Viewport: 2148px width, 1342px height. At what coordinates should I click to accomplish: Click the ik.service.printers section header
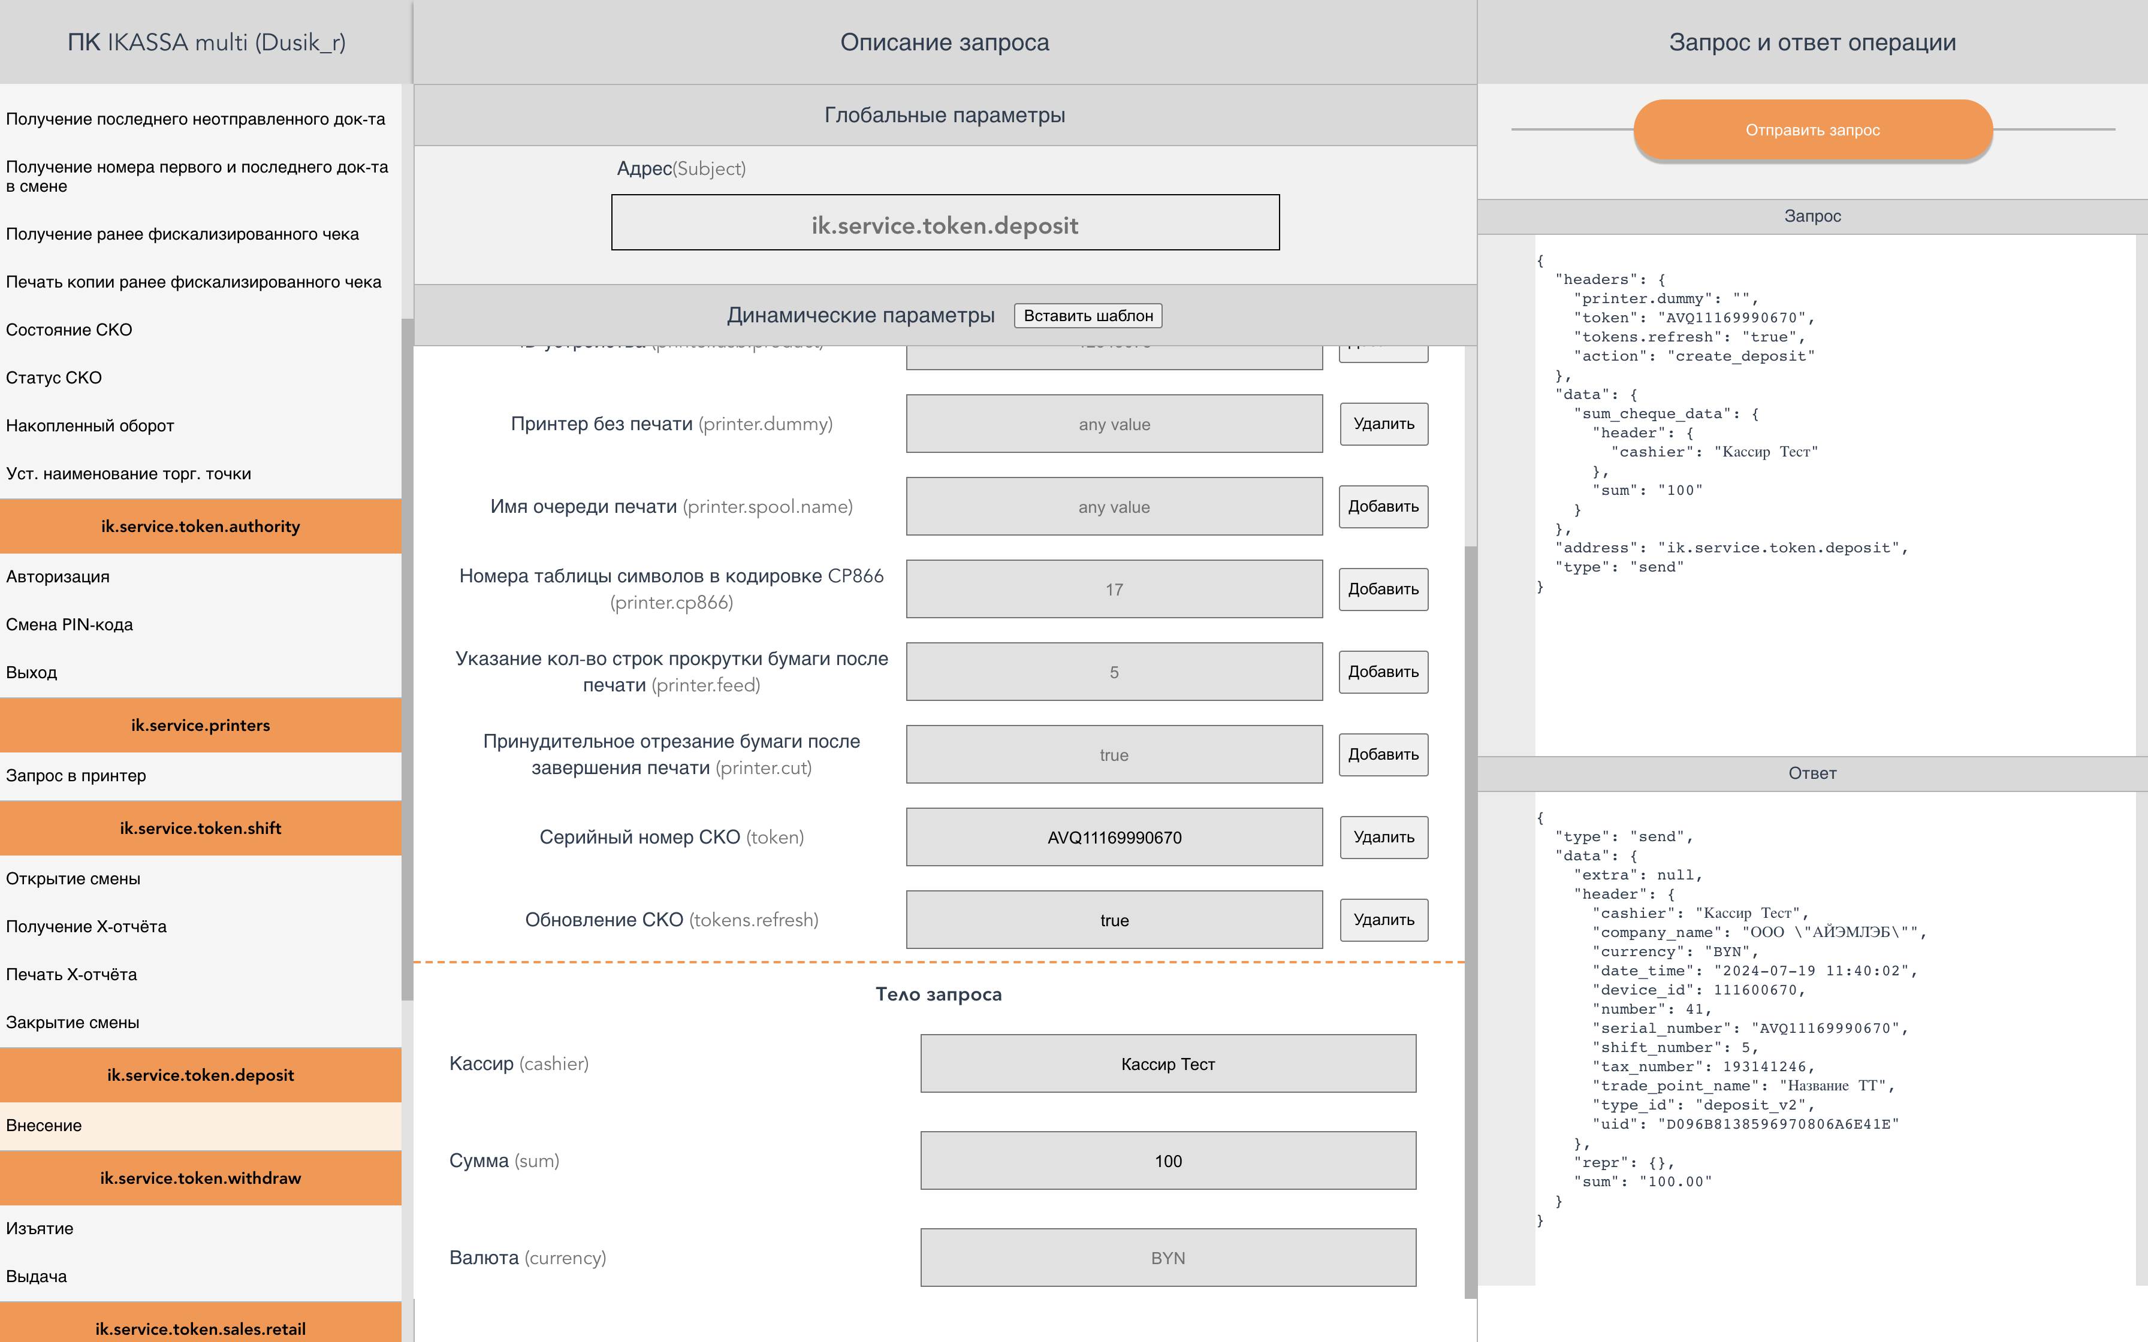[201, 725]
